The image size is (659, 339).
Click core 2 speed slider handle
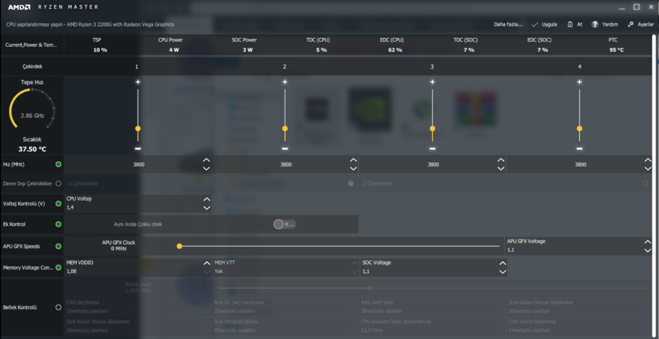(x=285, y=129)
